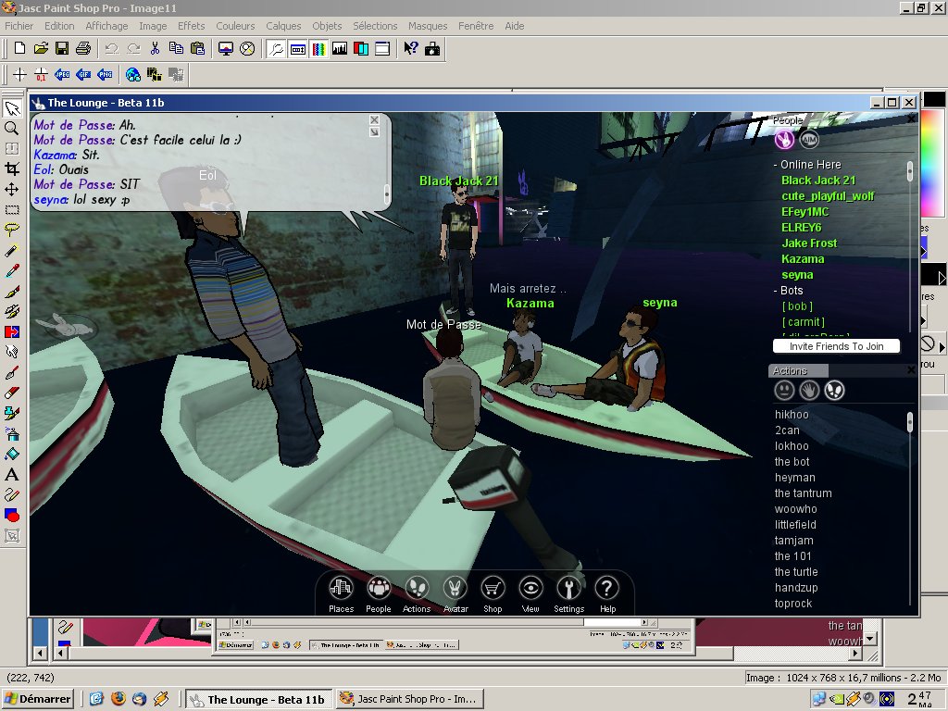
Task: Toggle the Layer palette button
Action: [x=361, y=48]
